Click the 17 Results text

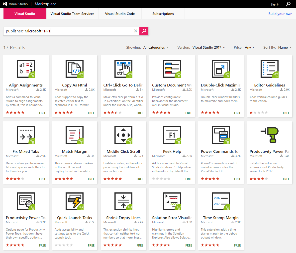click(x=14, y=48)
